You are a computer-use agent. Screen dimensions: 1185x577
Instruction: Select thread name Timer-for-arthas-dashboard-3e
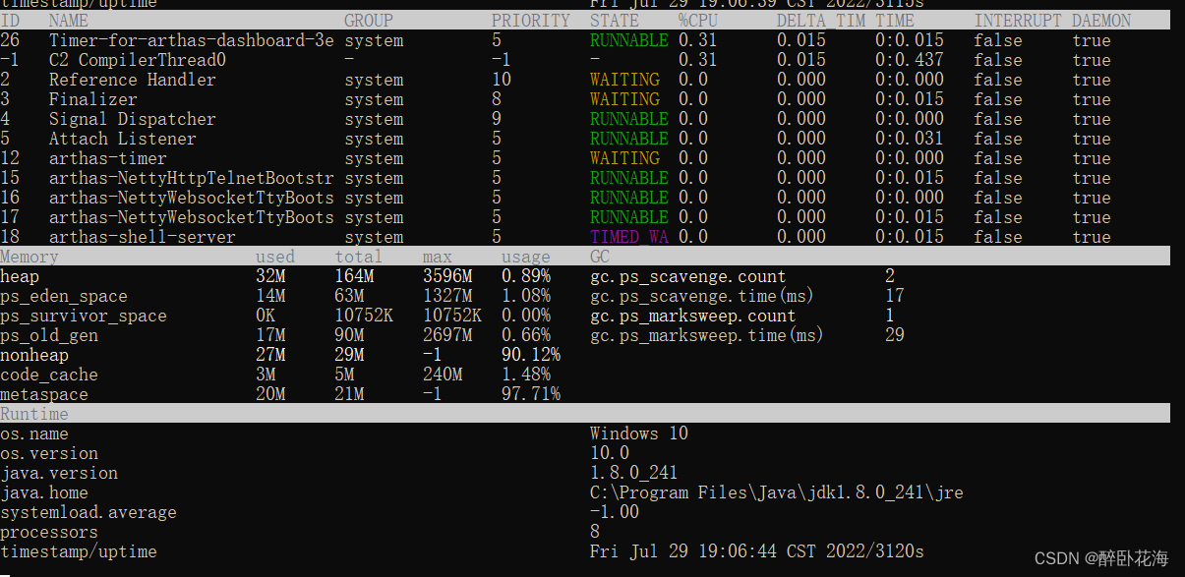click(192, 40)
